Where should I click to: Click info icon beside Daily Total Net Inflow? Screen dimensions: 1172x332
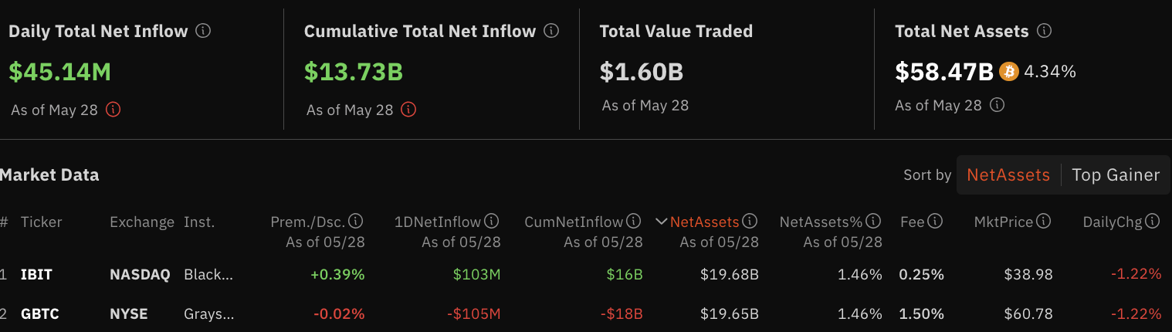point(203,31)
